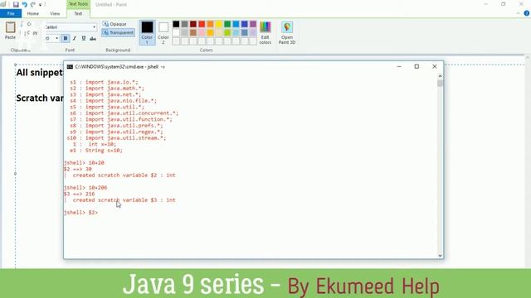Image resolution: width=531 pixels, height=298 pixels.
Task: Click the cmd window scrollbar thumb
Action: coord(440,83)
